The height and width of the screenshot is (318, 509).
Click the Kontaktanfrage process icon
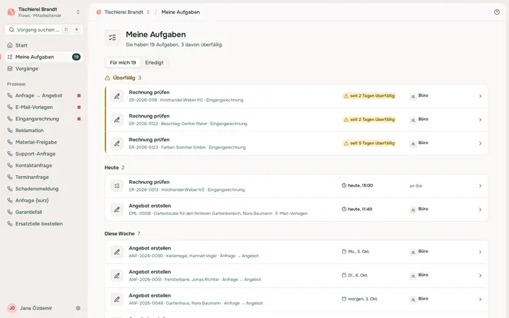tap(10, 165)
